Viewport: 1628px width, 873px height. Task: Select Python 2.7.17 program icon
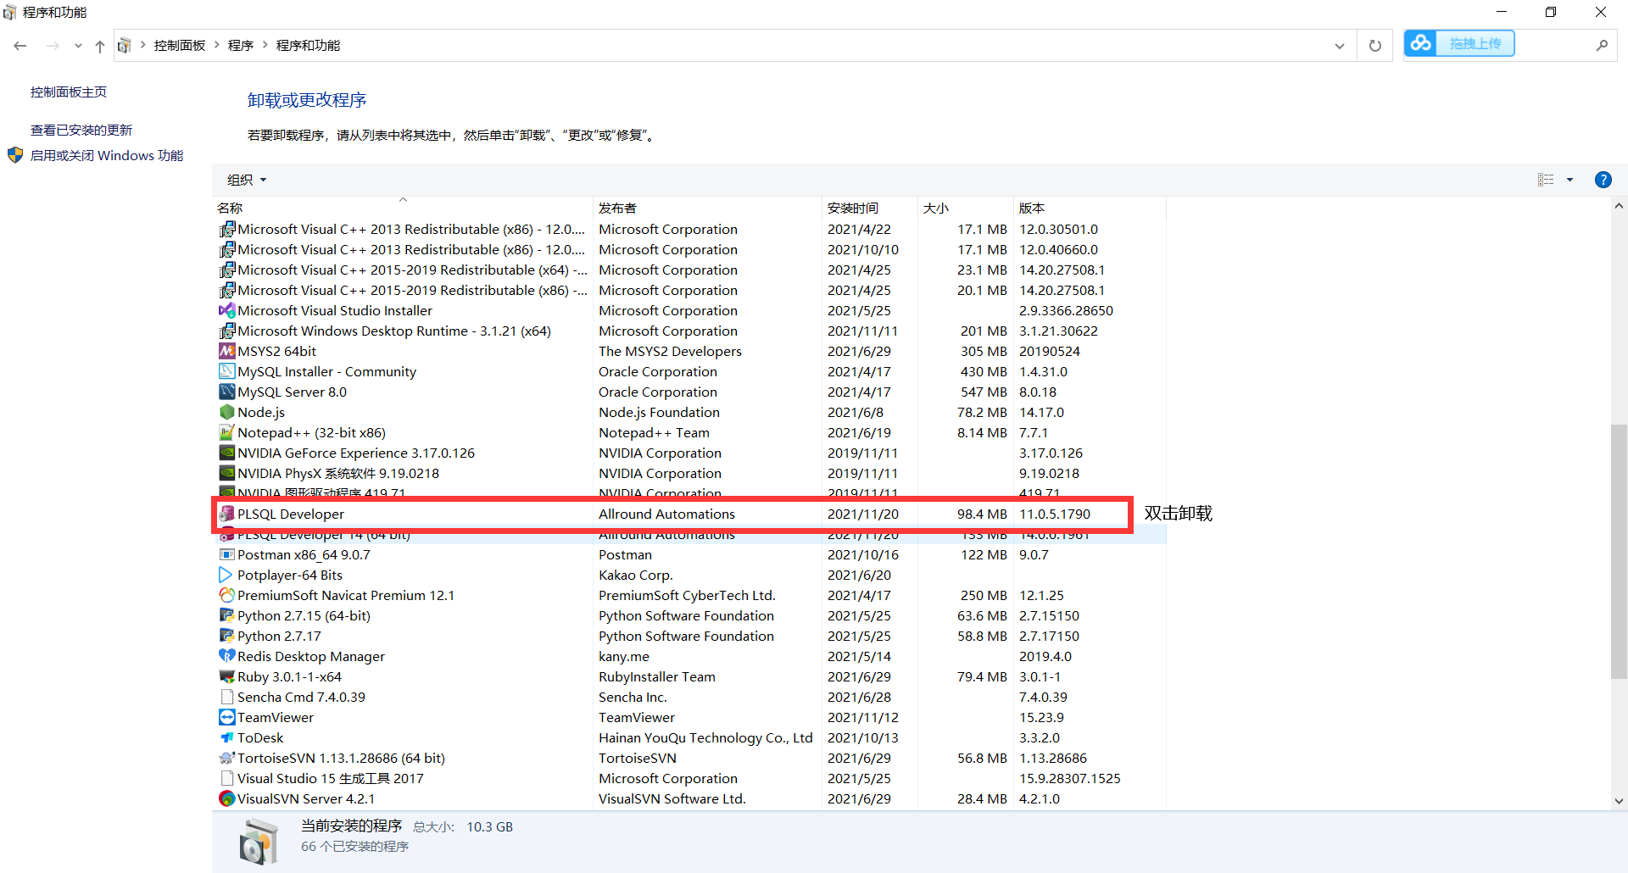(x=226, y=636)
